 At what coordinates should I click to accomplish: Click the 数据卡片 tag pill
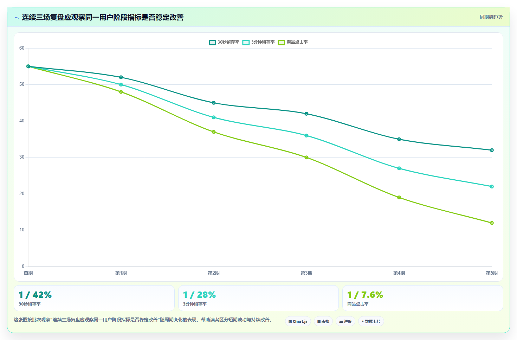tap(371, 321)
